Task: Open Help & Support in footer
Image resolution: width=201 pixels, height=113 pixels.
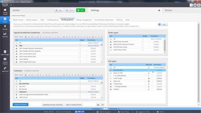Action: [104, 112]
